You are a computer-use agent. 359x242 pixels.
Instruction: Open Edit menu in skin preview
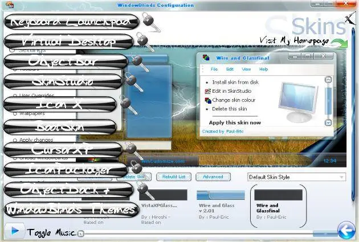230,69
